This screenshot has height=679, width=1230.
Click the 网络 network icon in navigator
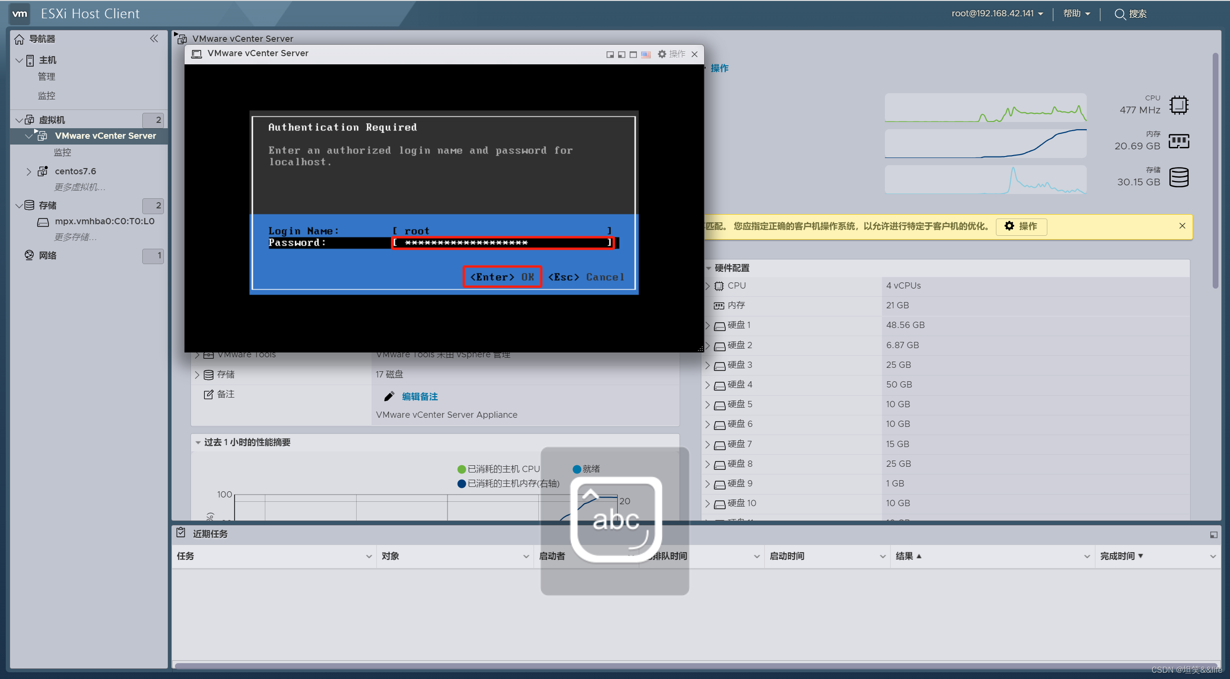point(29,255)
